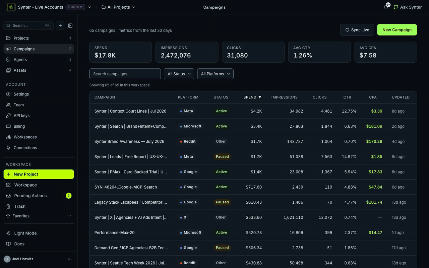Viewport: 429px width, 268px height.
Task: Click the Impressions 2,472,076 summary card
Action: [187, 52]
